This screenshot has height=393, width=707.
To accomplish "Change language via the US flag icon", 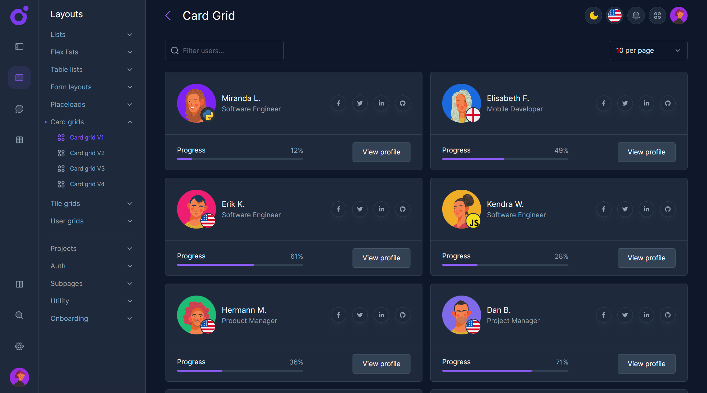I will point(614,15).
